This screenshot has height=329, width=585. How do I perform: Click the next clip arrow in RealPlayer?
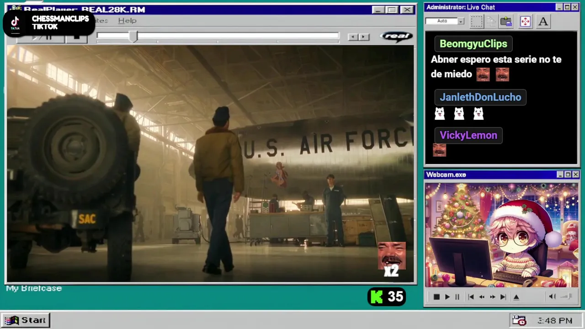coord(364,37)
